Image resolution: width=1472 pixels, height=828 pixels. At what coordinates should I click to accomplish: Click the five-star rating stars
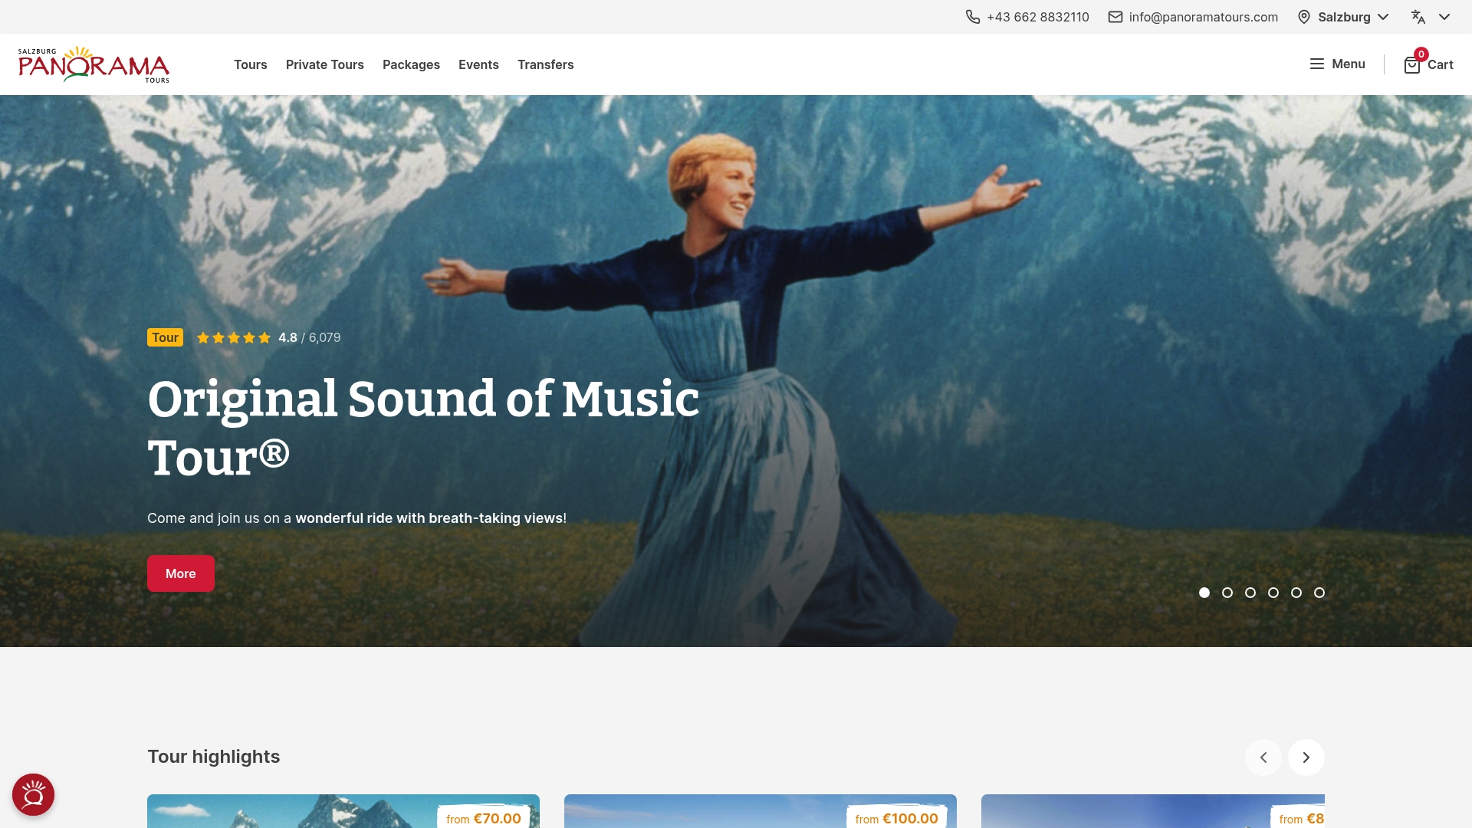234,337
